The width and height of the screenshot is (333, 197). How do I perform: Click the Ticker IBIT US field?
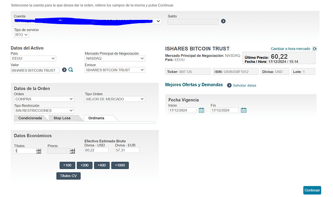pyautogui.click(x=188, y=71)
